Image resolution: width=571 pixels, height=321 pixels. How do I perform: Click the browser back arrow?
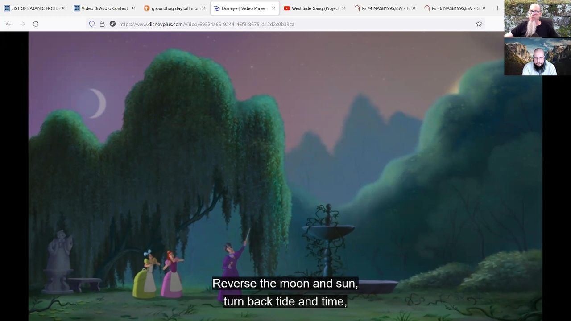[9, 24]
